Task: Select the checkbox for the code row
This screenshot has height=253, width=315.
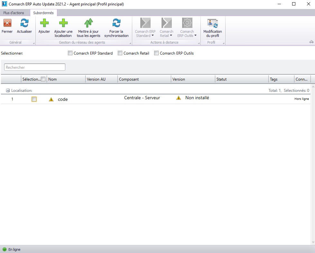Action: [34, 99]
